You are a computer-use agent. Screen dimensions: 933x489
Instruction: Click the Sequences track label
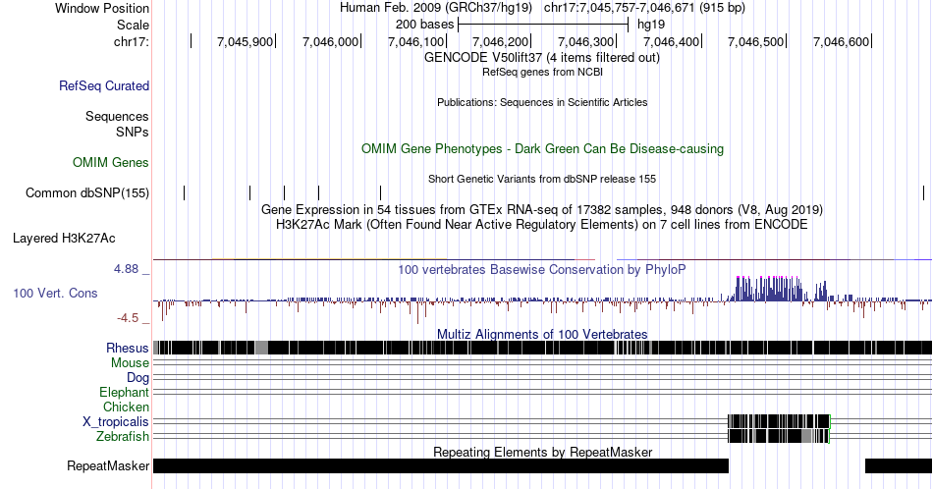[117, 116]
